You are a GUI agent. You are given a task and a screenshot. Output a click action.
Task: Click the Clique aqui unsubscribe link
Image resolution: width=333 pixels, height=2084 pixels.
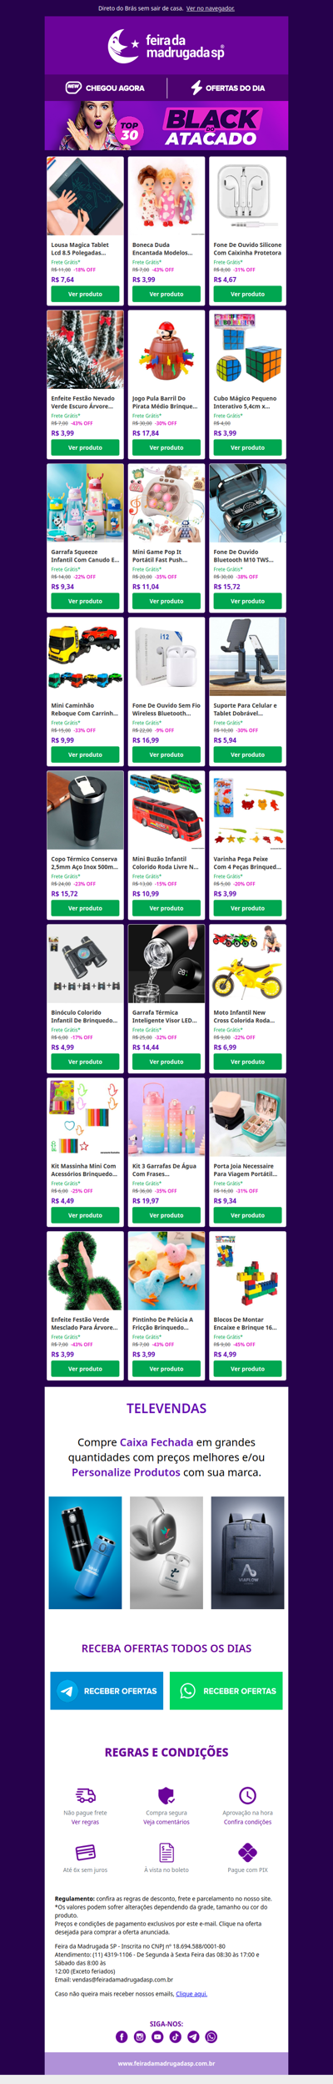[191, 1993]
